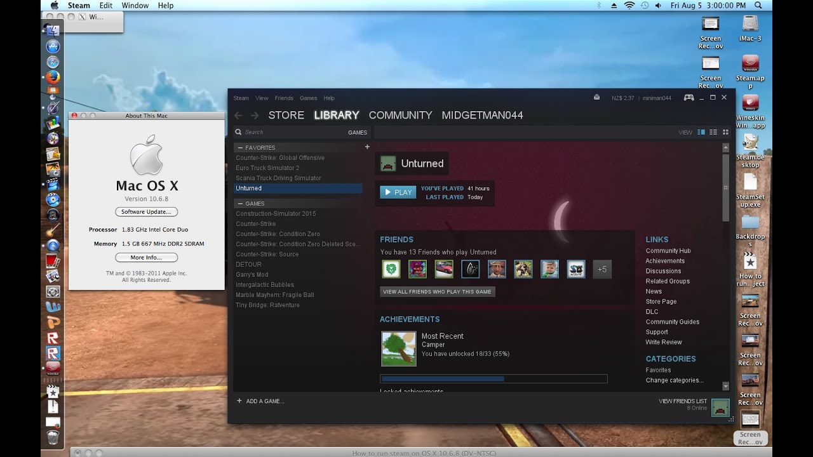The height and width of the screenshot is (457, 813).
Task: Open the +5 more friends tile
Action: tap(602, 269)
